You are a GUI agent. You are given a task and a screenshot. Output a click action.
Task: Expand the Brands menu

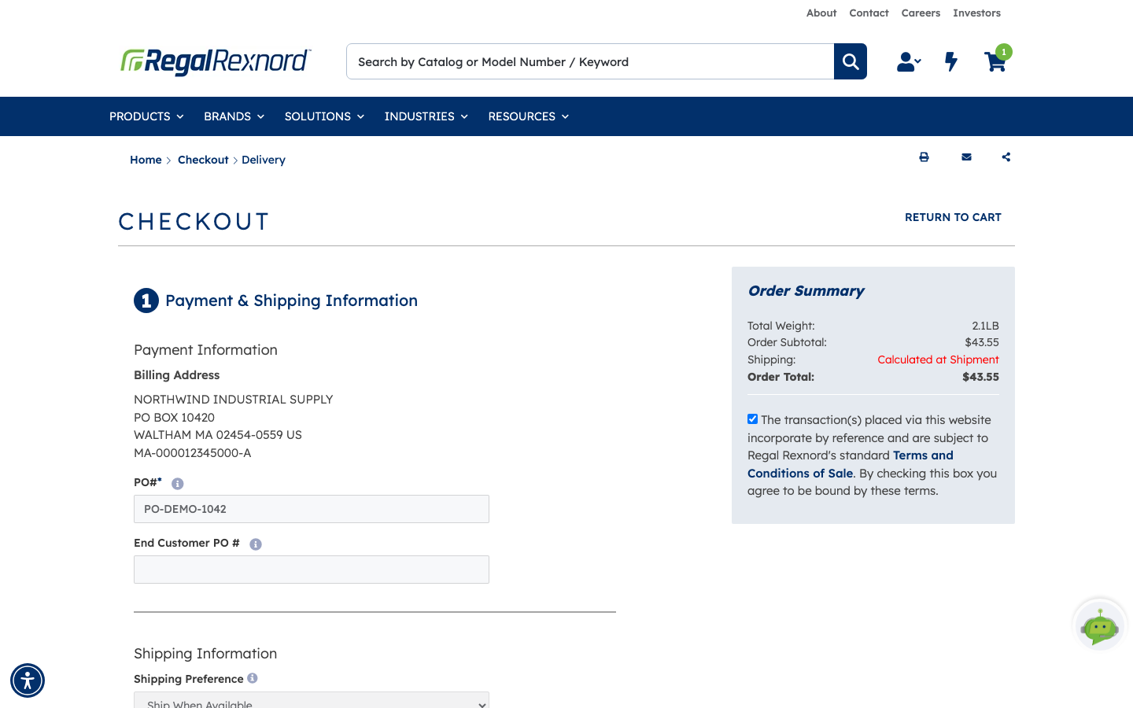coord(234,116)
